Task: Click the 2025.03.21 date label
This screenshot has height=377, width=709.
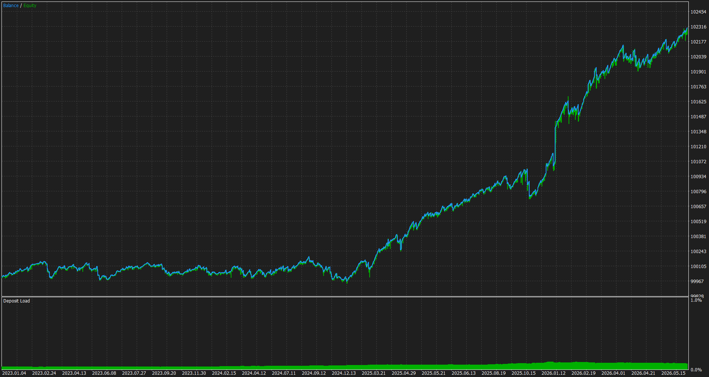Action: (374, 373)
